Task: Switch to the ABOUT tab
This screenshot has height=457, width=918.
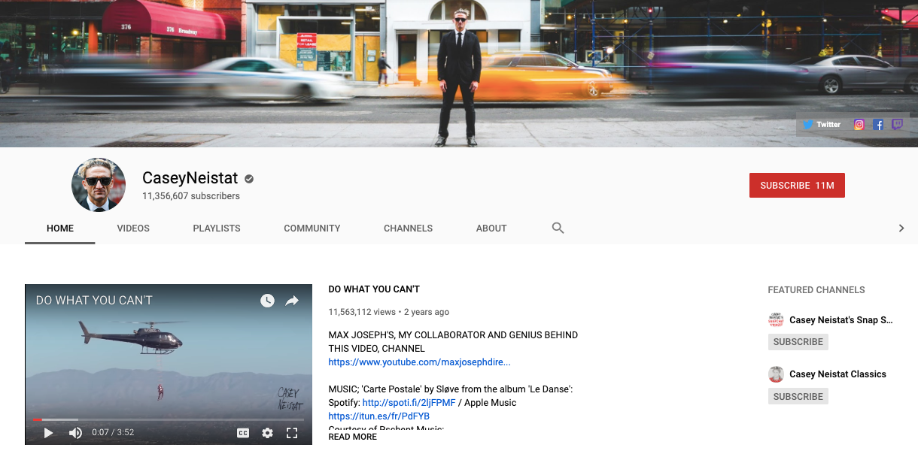Action: [x=491, y=228]
